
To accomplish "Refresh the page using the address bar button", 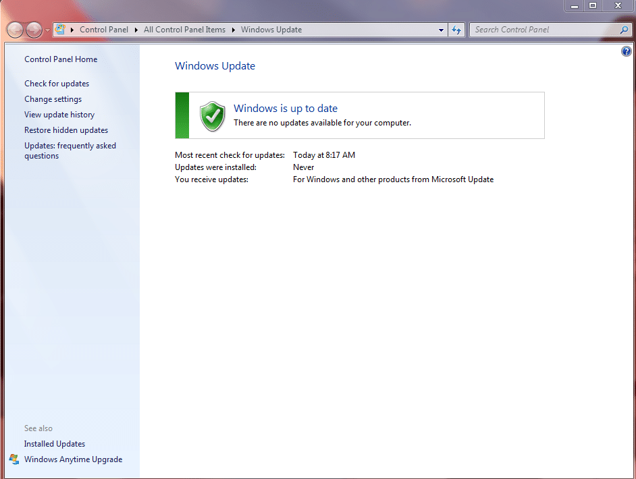I will pyautogui.click(x=457, y=30).
